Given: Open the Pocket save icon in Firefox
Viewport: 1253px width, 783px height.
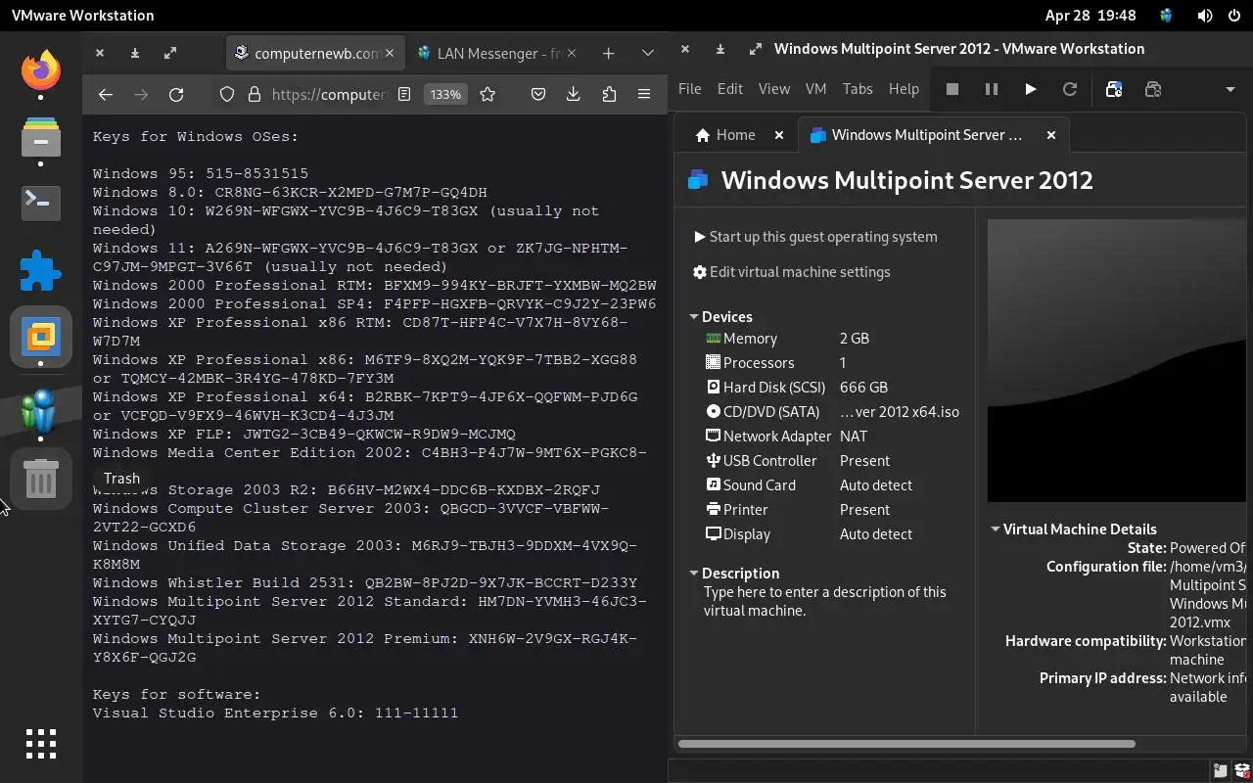Looking at the screenshot, I should (538, 94).
